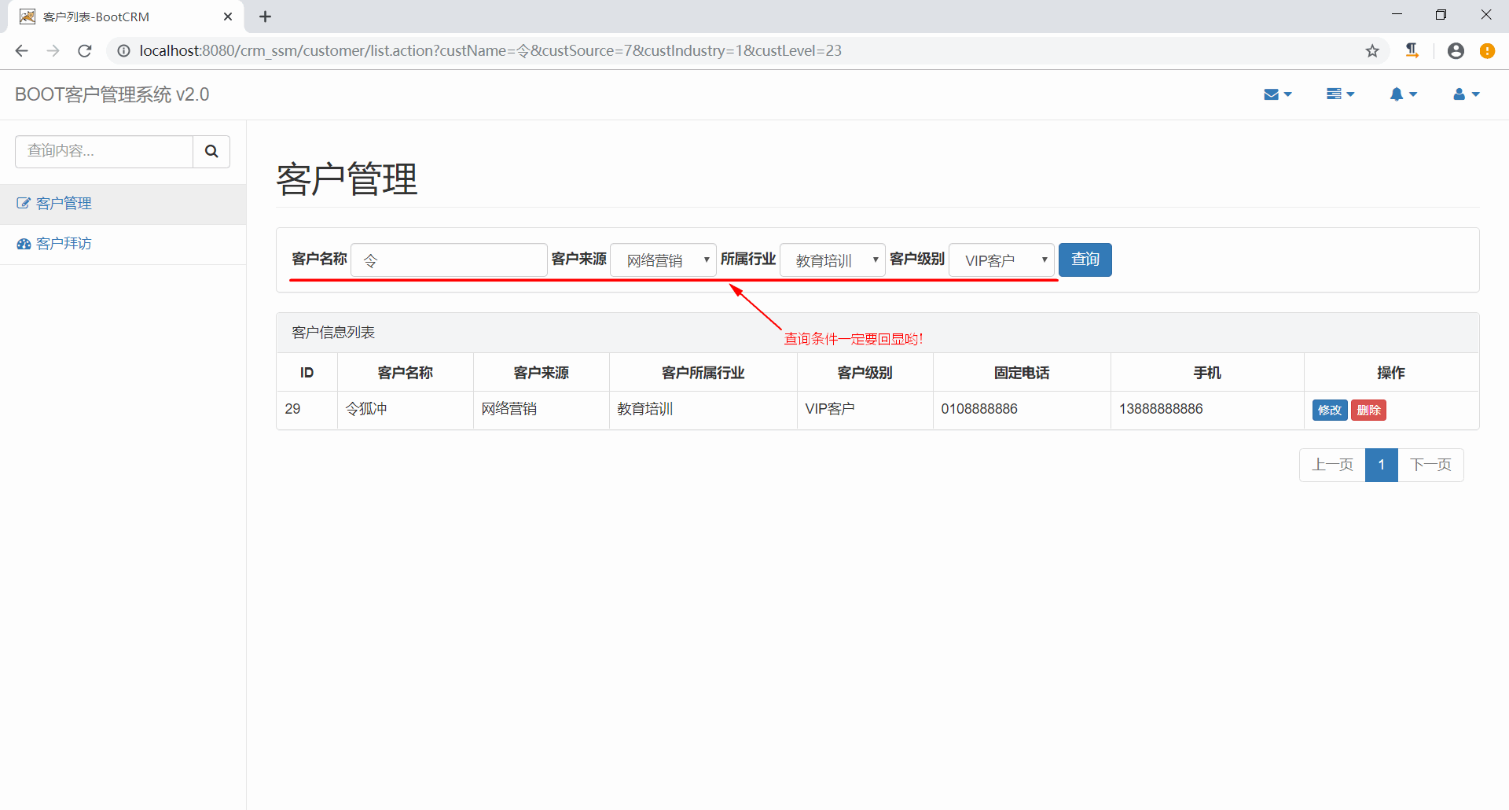This screenshot has width=1509, height=810.
Task: Select 客户拜访 in the sidebar menu
Action: coord(63,243)
